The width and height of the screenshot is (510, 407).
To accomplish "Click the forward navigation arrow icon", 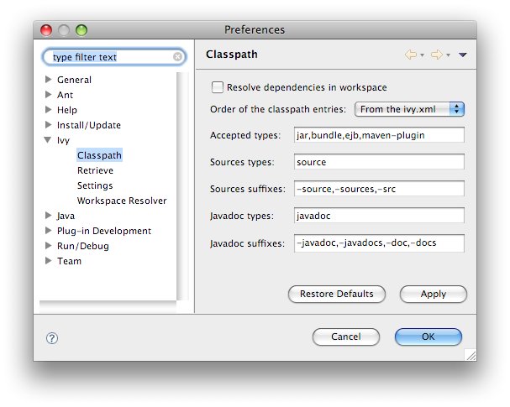I will coord(436,55).
